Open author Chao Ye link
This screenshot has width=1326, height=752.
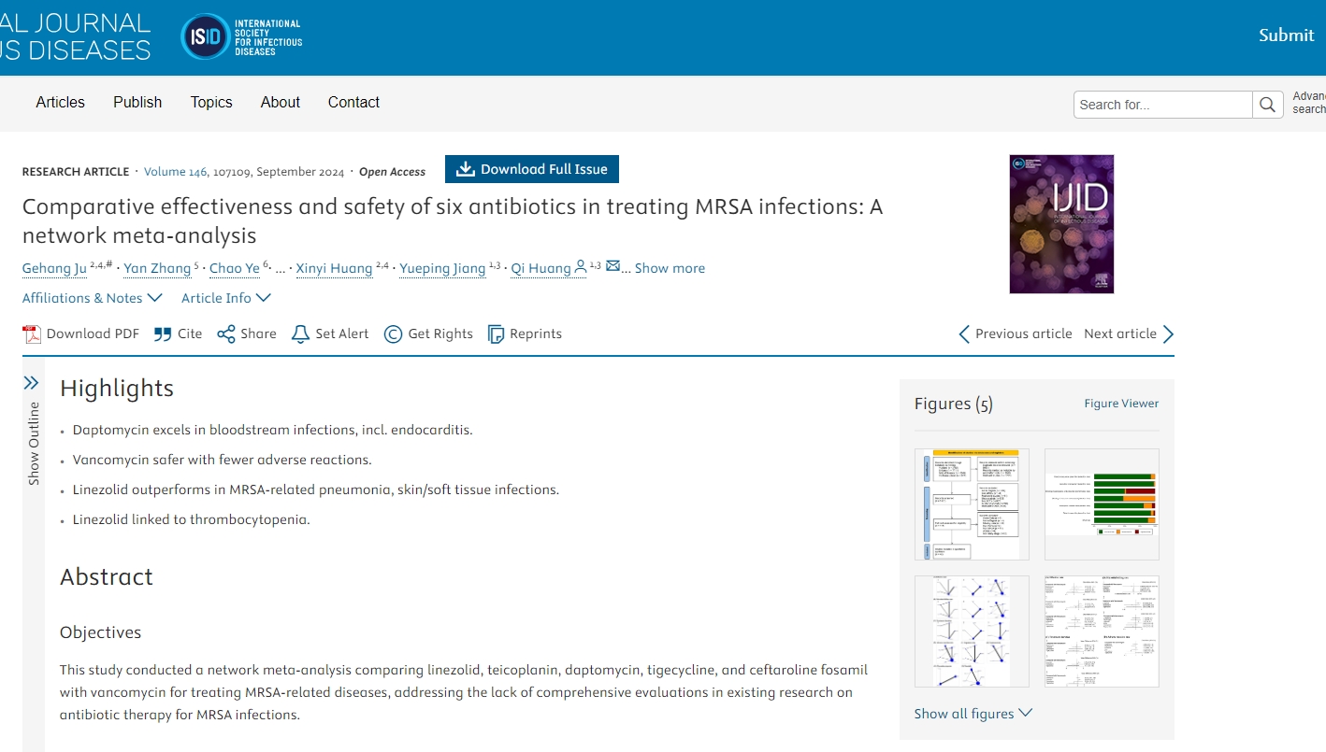[x=235, y=268]
